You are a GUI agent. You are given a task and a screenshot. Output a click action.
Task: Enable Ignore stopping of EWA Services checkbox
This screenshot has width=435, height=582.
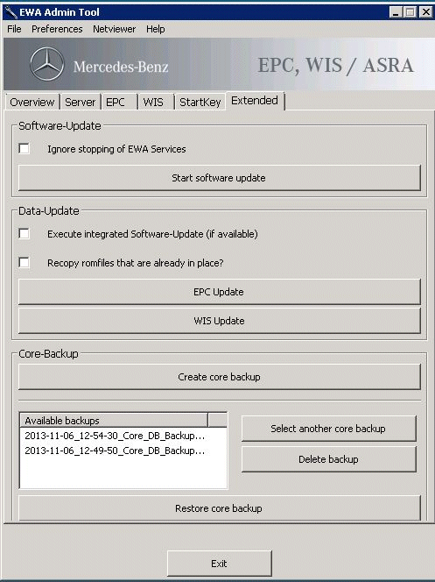(x=25, y=148)
